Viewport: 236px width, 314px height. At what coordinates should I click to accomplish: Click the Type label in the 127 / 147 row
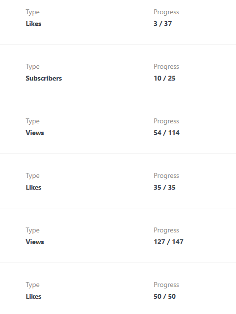point(32,230)
